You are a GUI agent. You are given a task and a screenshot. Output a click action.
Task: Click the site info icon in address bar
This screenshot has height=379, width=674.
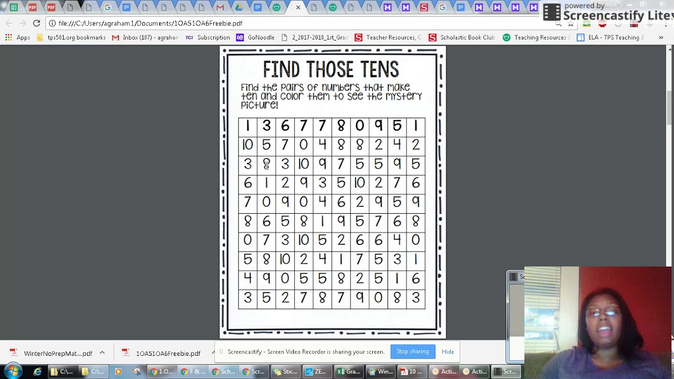click(52, 23)
